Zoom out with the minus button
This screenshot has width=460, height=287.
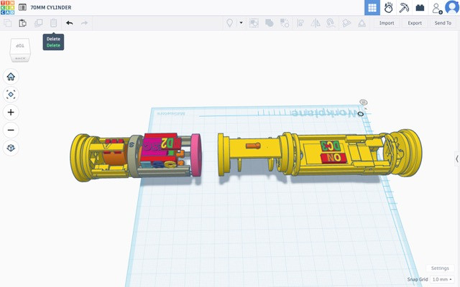11,130
